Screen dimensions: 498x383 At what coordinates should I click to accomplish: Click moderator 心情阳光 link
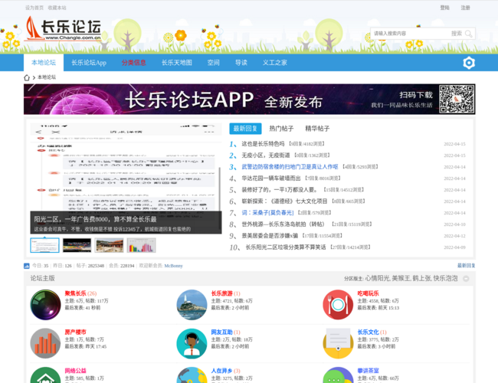377,279
